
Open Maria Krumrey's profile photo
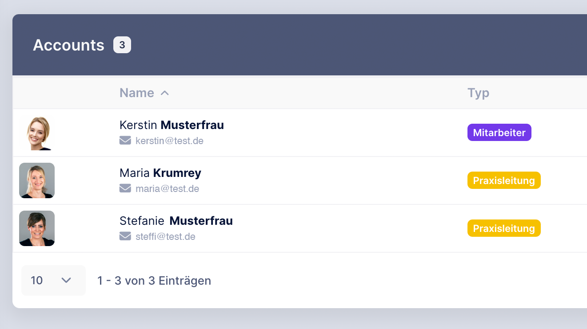pos(37,180)
